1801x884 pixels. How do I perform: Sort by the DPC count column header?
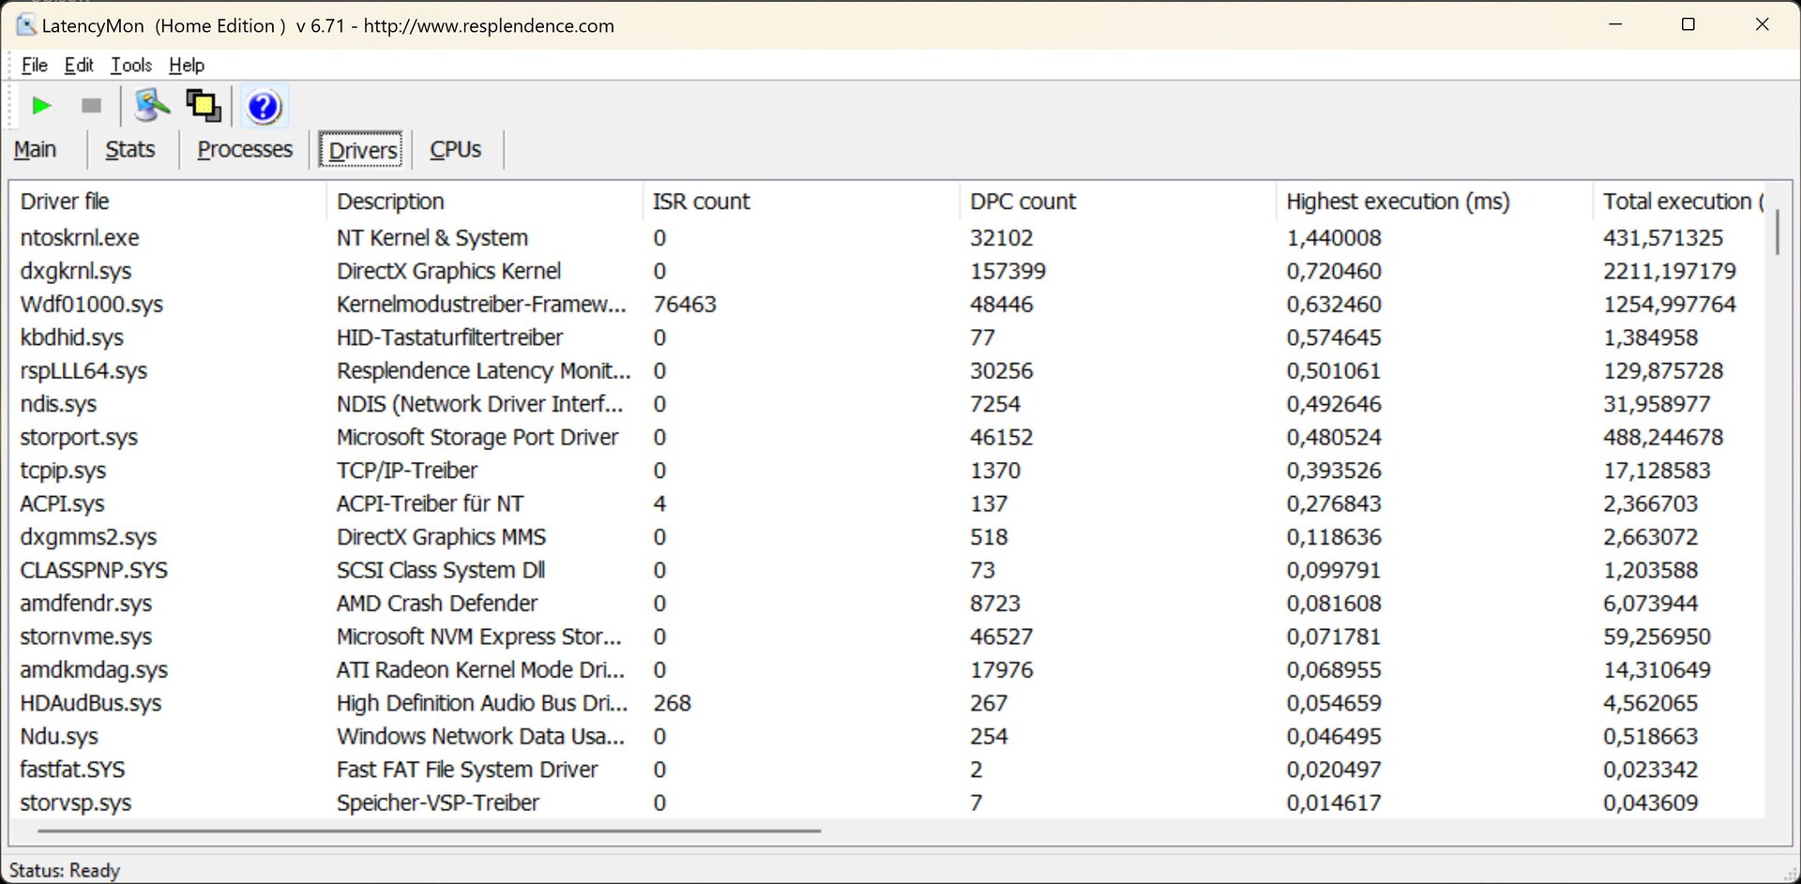1022,202
